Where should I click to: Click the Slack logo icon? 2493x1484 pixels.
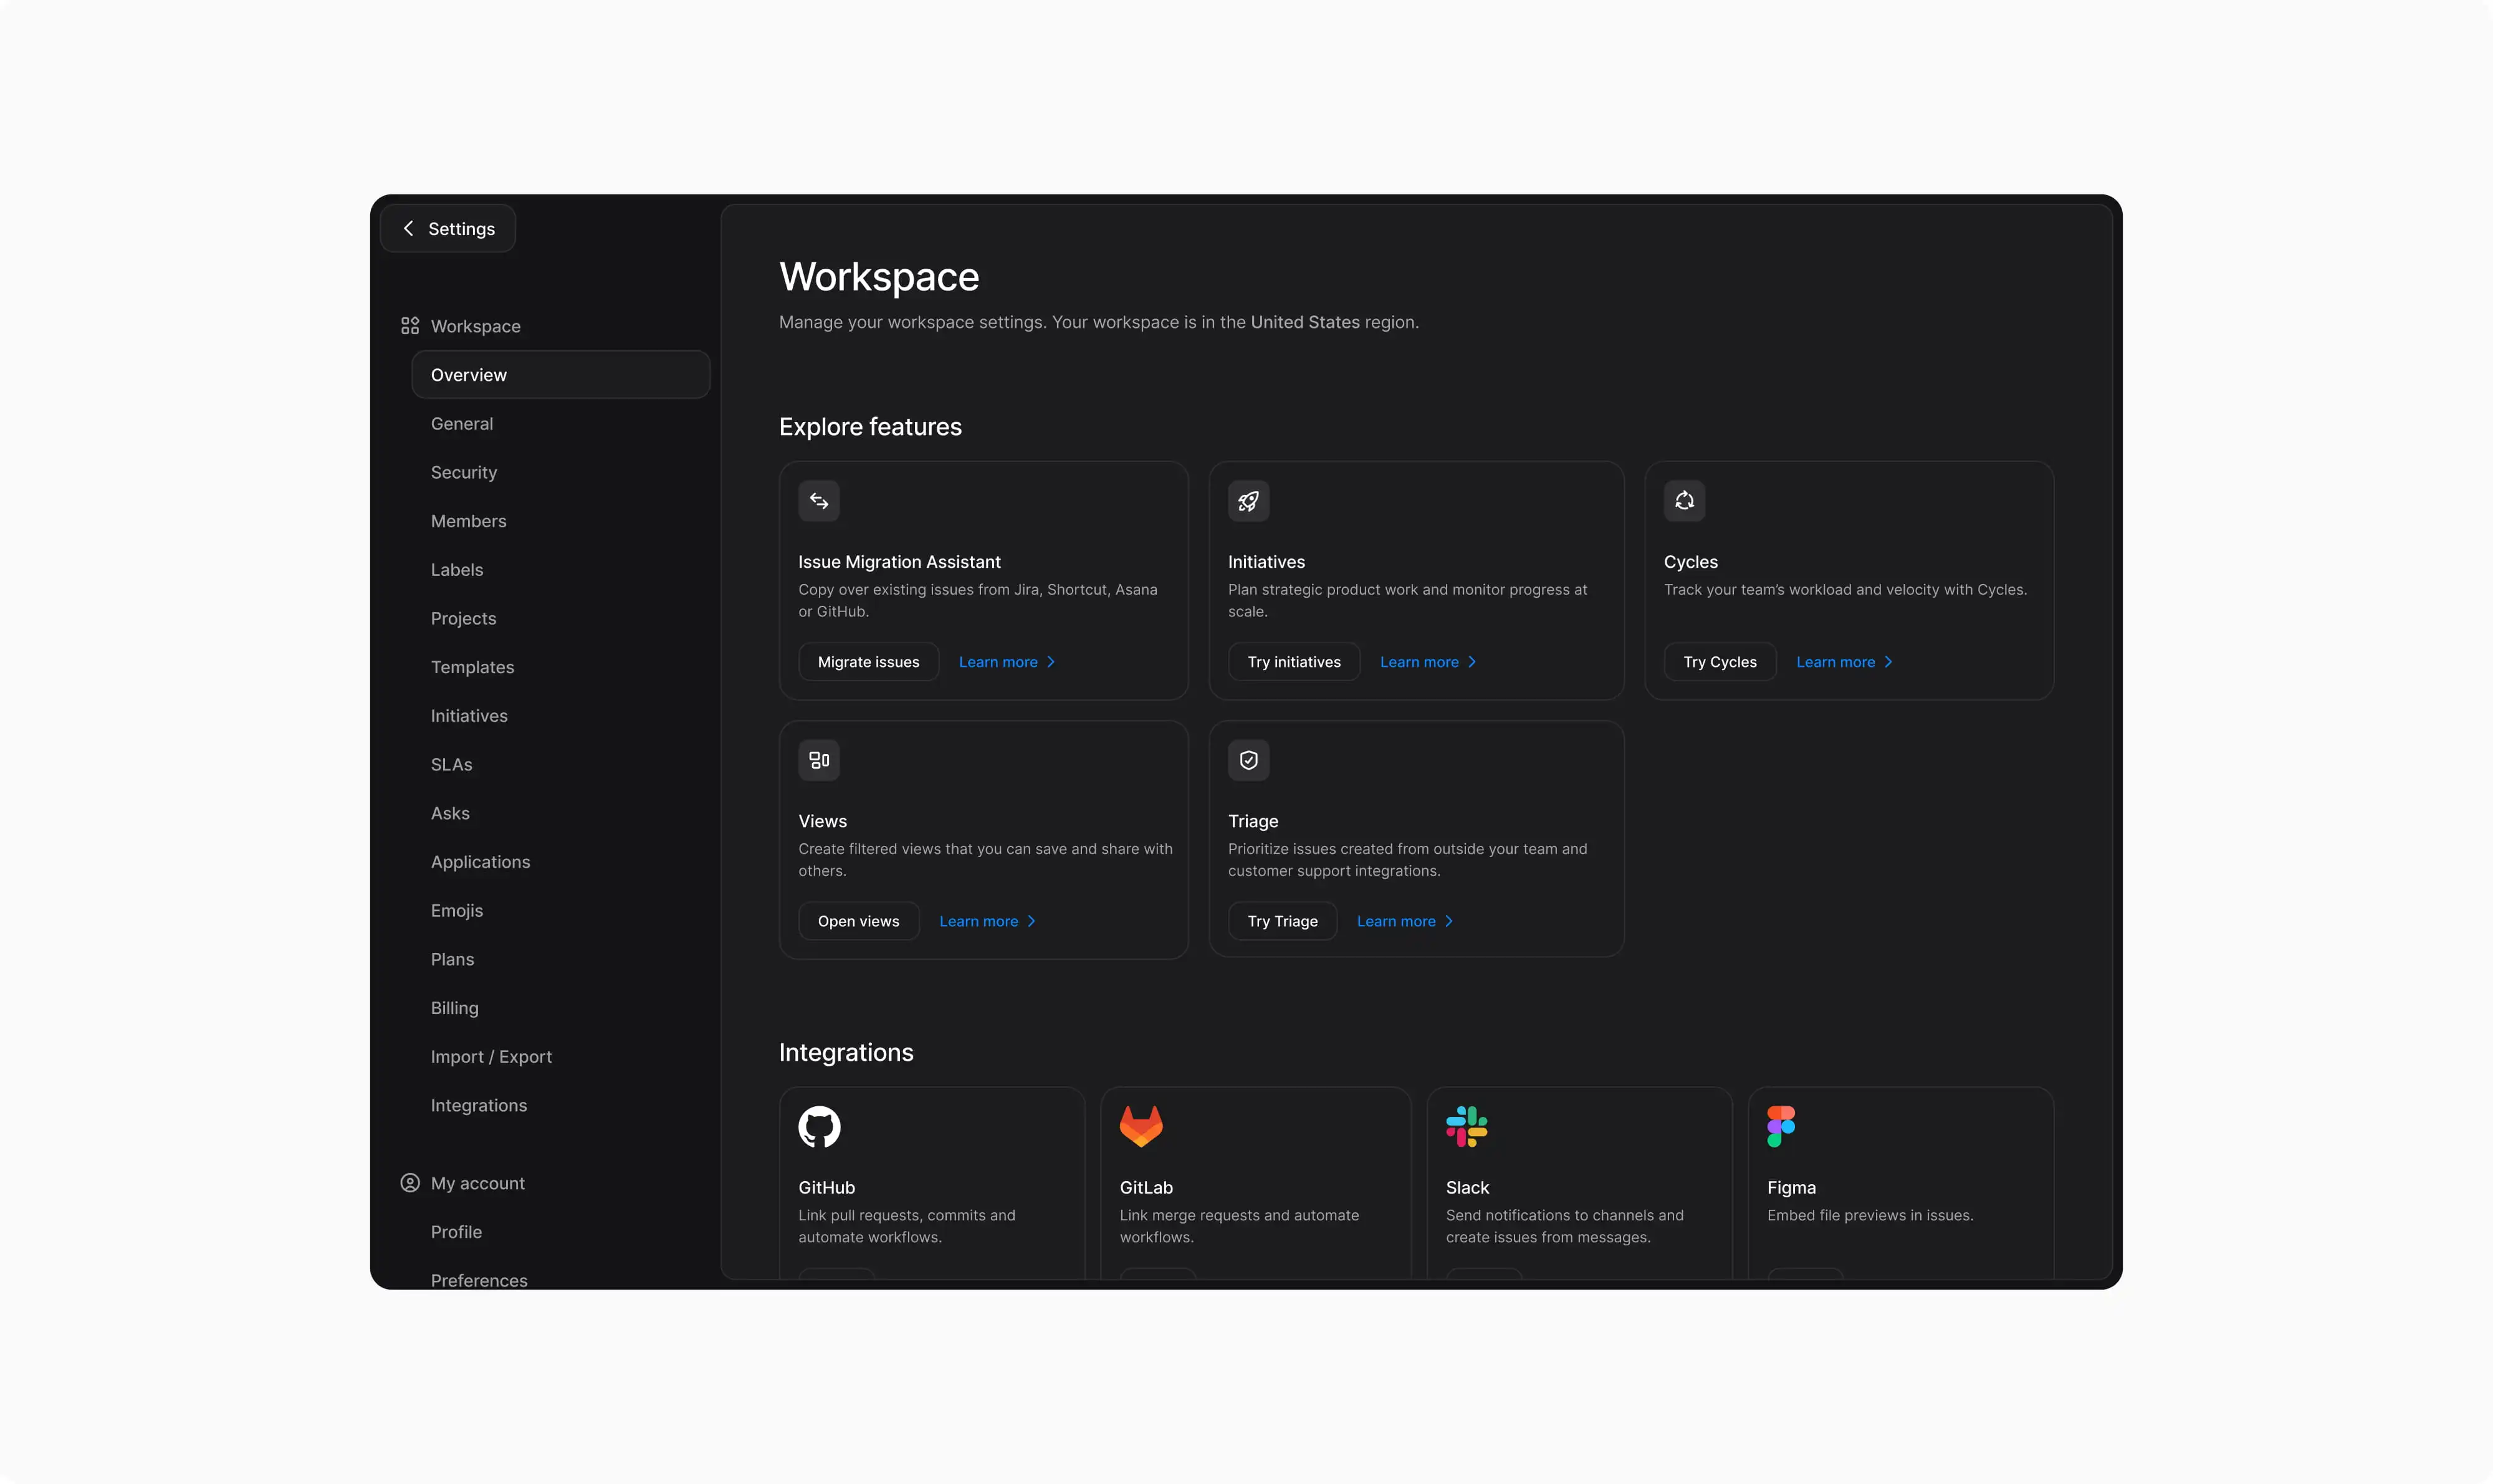(x=1466, y=1127)
